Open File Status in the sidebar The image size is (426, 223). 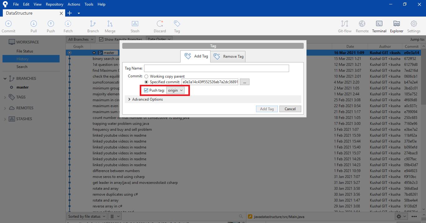point(25,51)
